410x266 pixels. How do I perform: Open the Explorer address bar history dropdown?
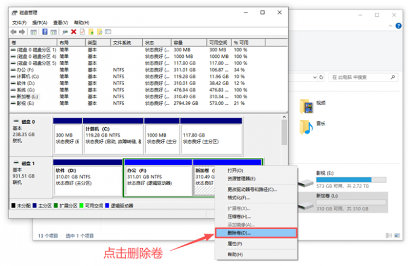(x=315, y=77)
